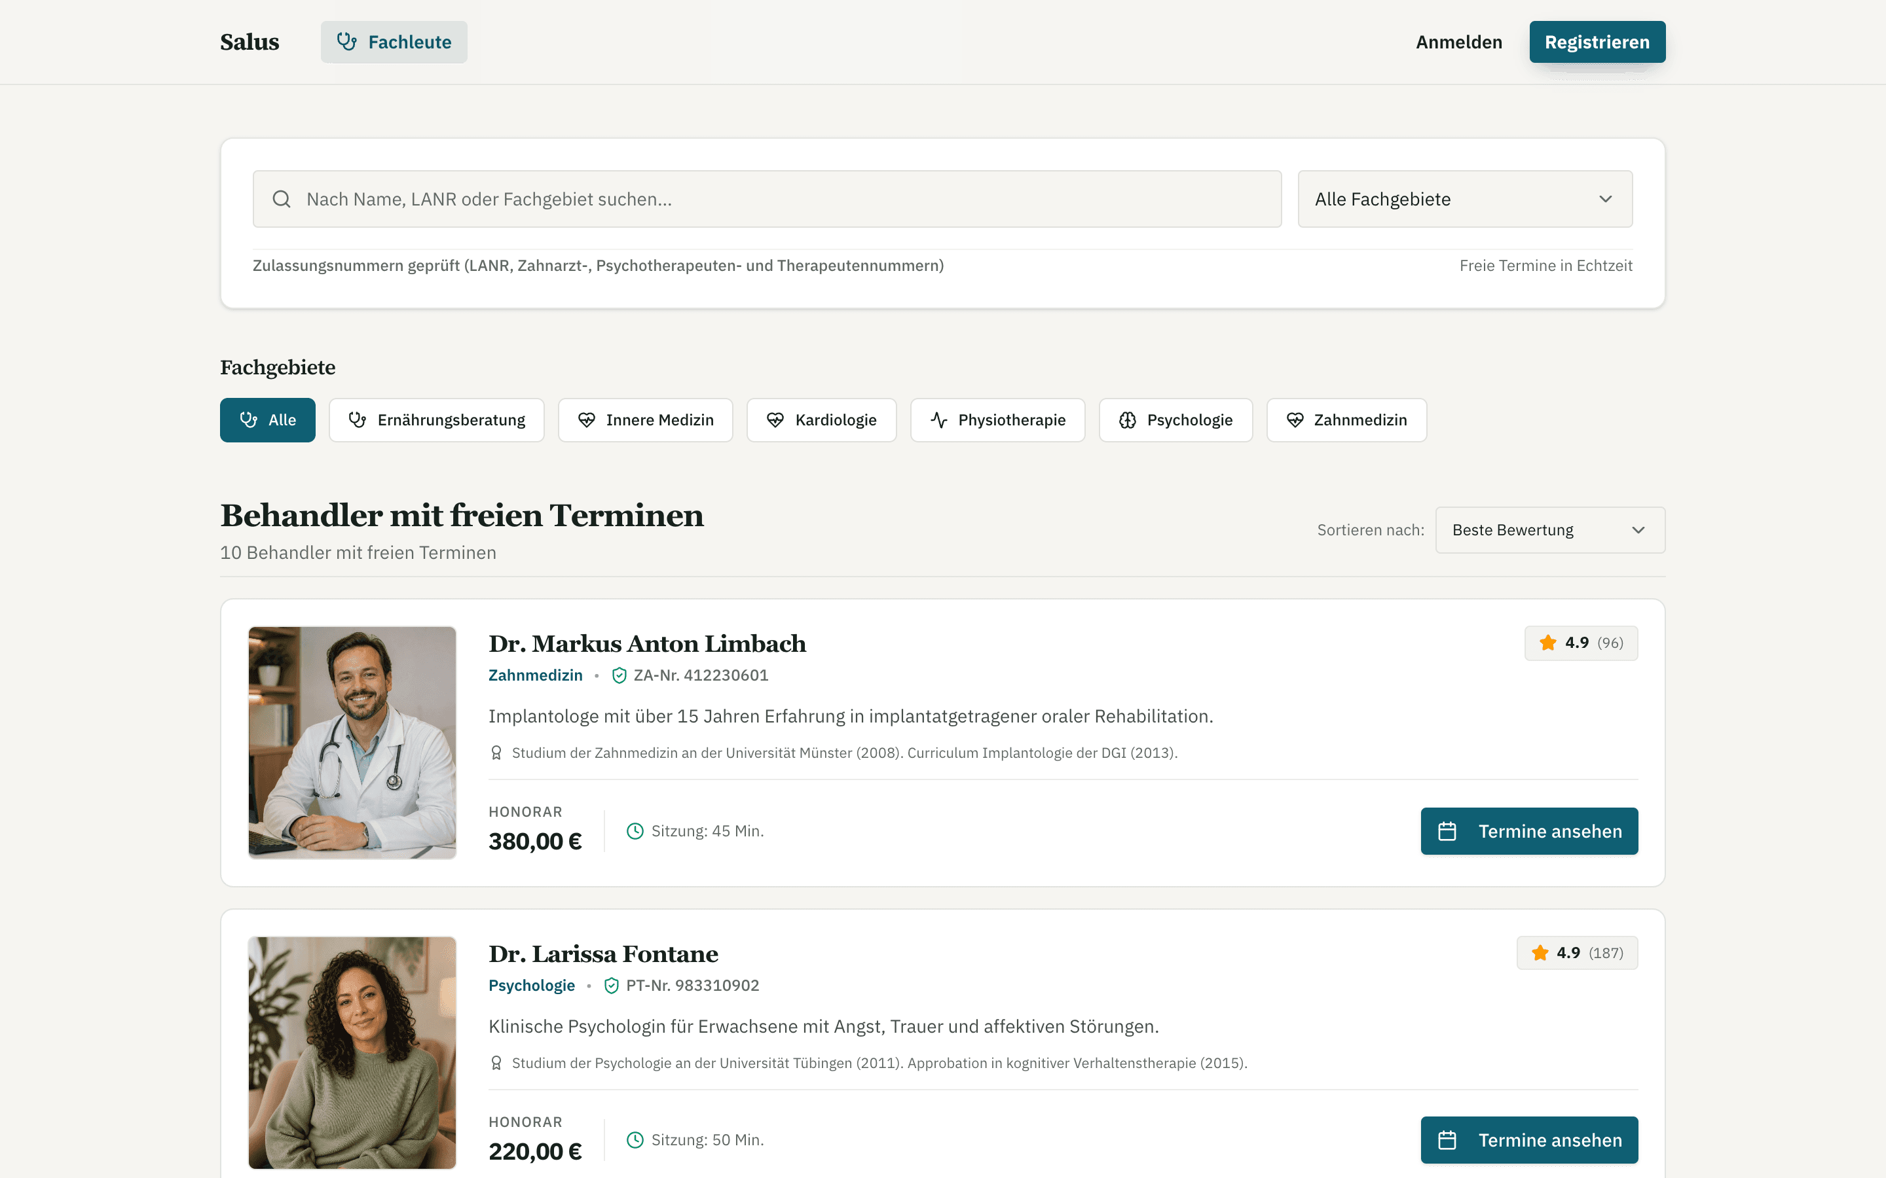This screenshot has width=1886, height=1178.
Task: Toggle the Innere Medizin filter chip
Action: (x=645, y=421)
